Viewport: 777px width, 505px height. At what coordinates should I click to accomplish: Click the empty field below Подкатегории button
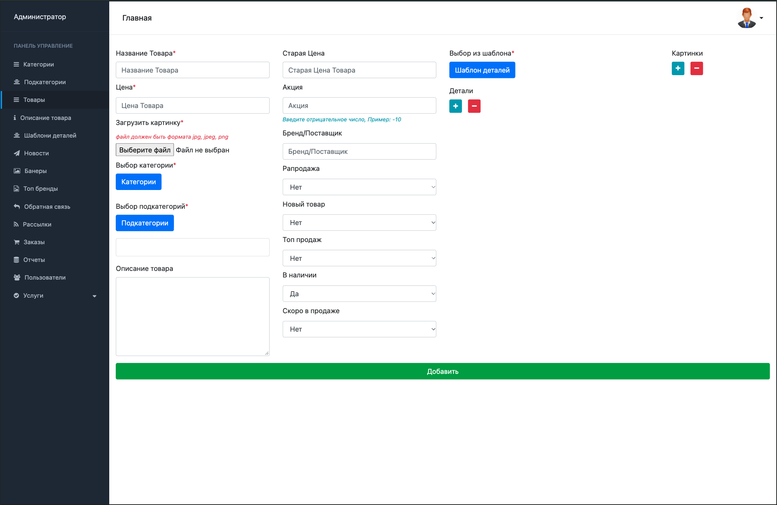pyautogui.click(x=192, y=247)
